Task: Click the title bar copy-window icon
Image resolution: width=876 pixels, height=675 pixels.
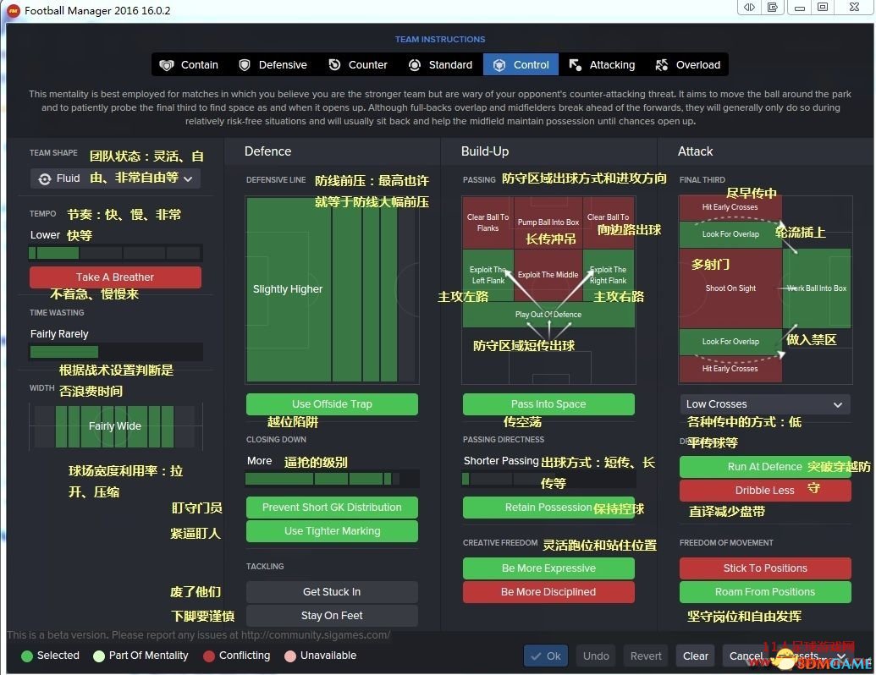Action: (x=773, y=8)
